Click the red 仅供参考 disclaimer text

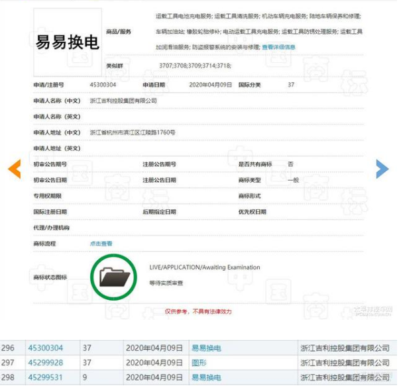198,311
